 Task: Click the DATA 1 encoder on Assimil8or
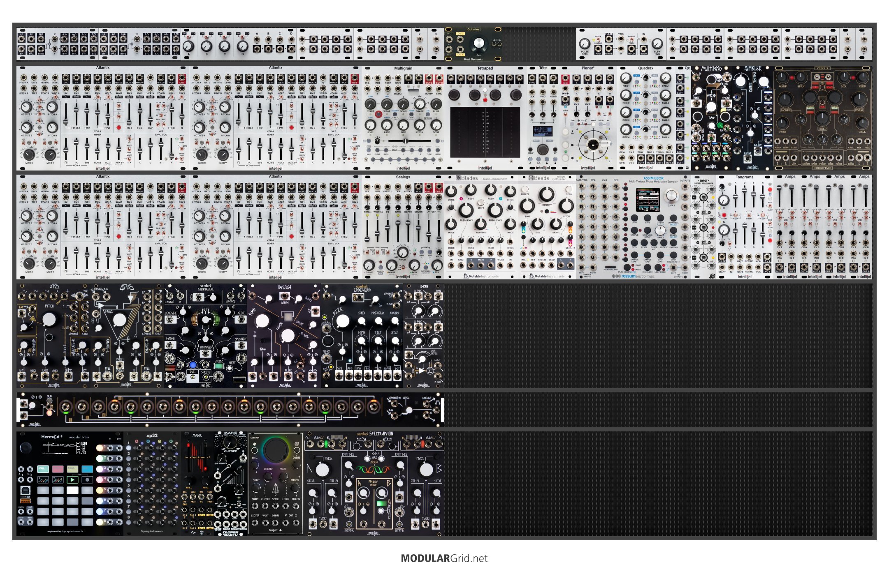coord(671,195)
